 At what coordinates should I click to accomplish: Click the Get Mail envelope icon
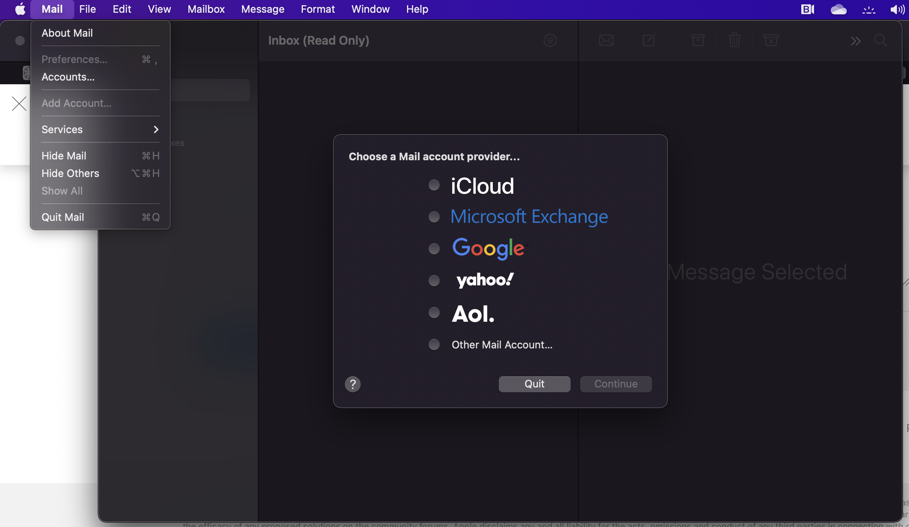click(x=606, y=40)
